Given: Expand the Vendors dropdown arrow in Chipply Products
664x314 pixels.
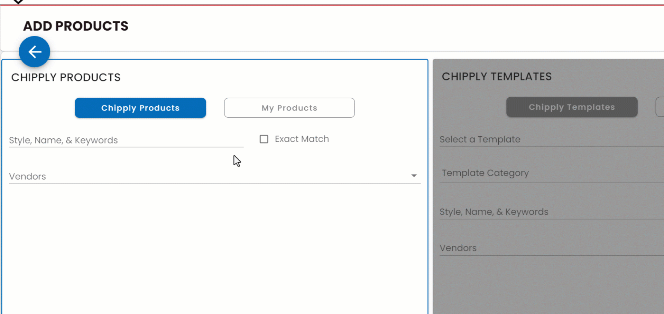Looking at the screenshot, I should tap(414, 176).
